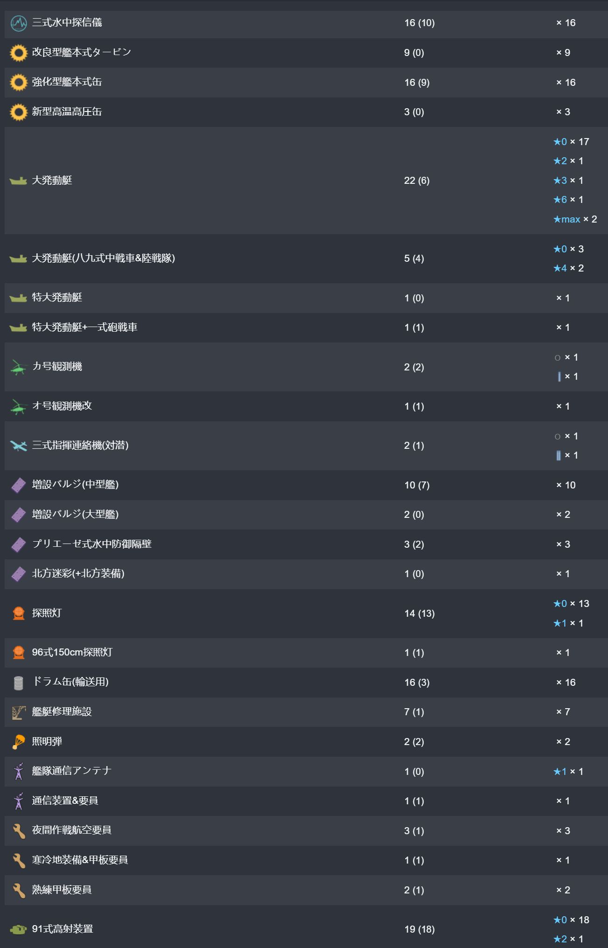
Task: Click the ★max × 2 entry for 大発動艇
Action: [x=575, y=219]
